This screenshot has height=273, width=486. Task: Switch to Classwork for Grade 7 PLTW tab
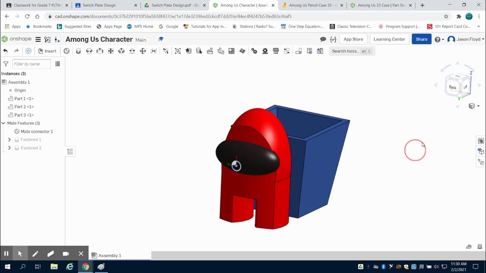[37, 5]
